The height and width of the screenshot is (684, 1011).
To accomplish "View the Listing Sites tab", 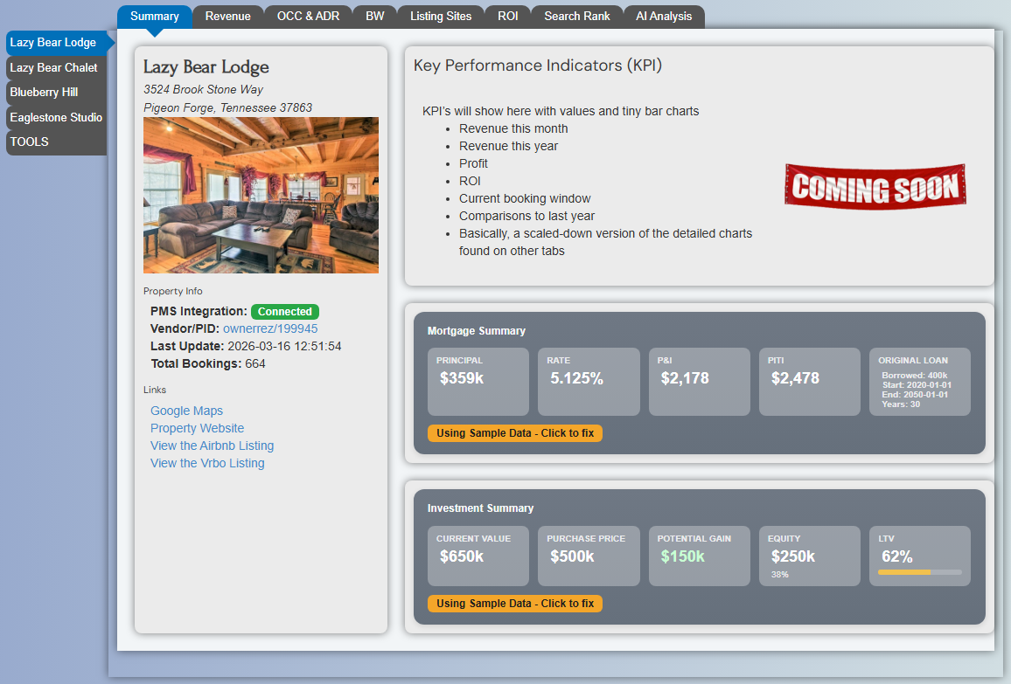I will pos(440,16).
